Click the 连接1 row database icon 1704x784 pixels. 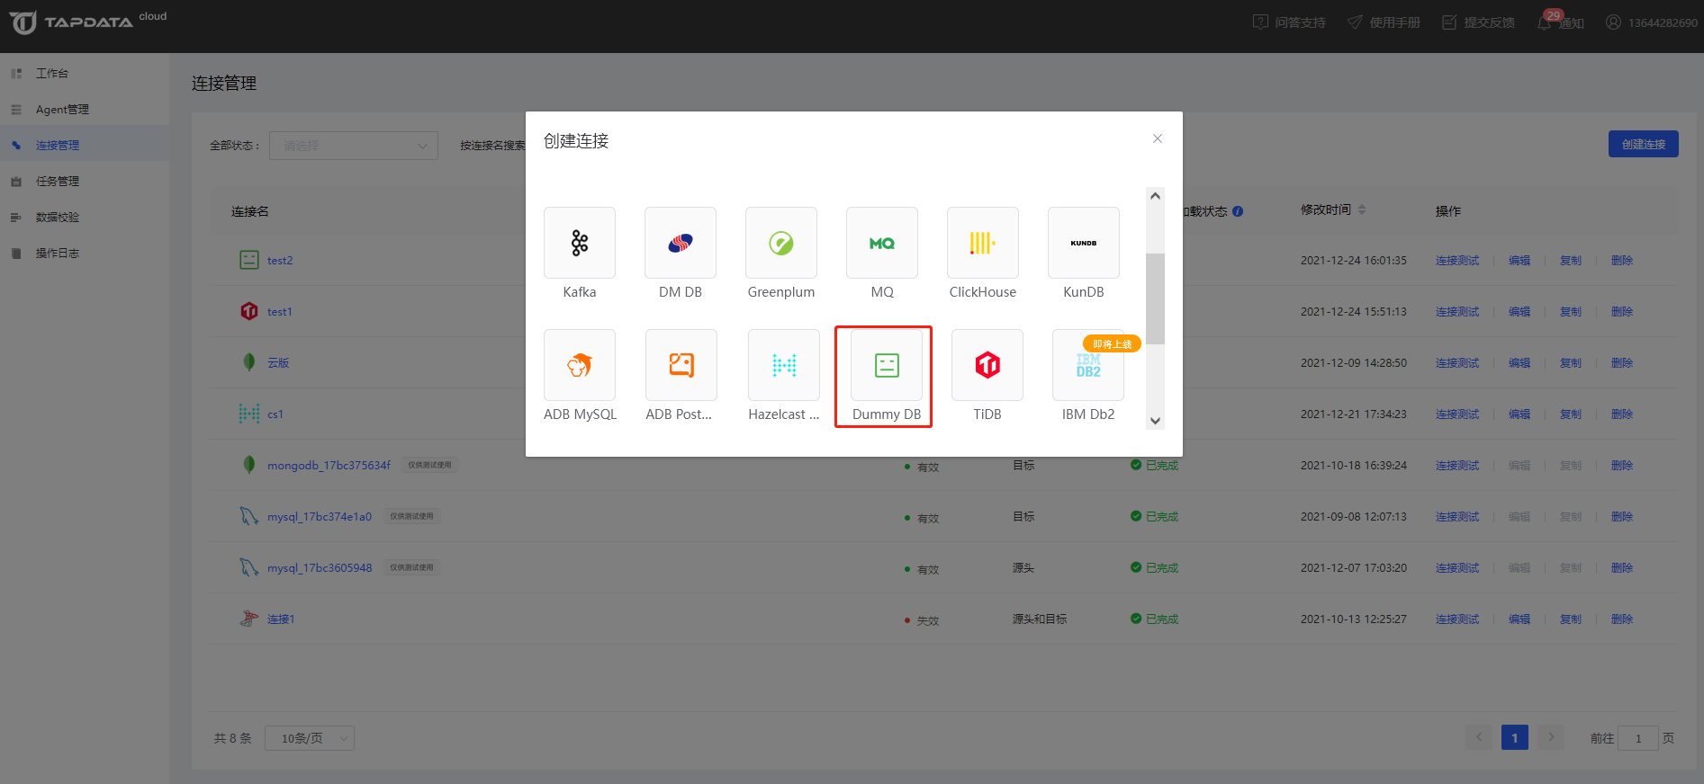pos(249,619)
